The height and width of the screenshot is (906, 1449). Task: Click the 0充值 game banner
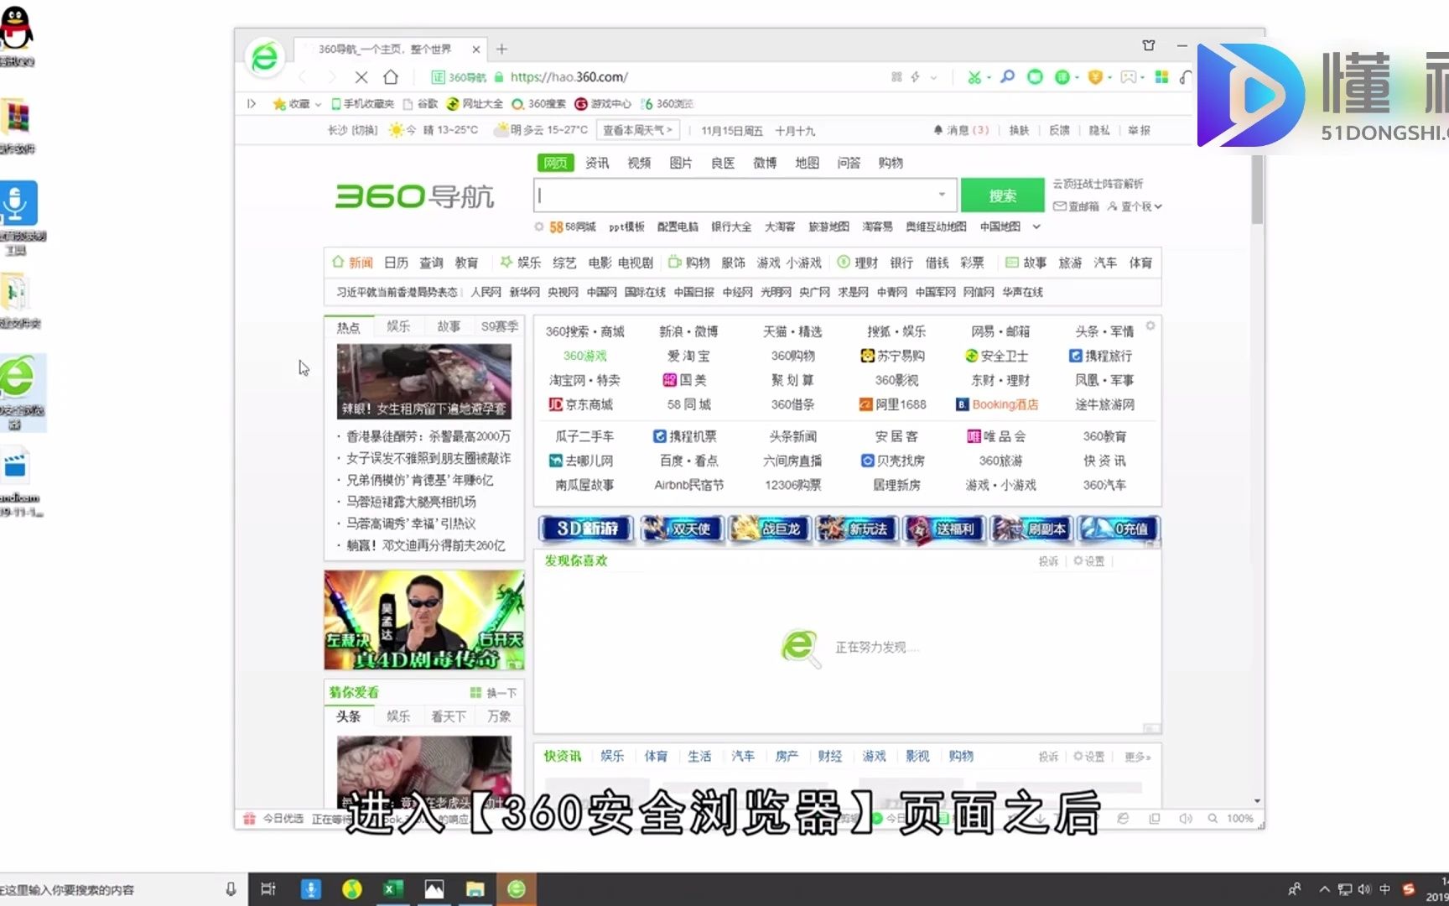[x=1118, y=528]
